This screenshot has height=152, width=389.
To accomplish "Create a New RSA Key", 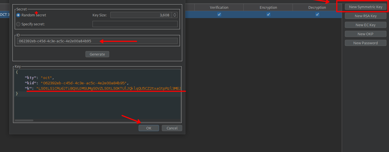I will coord(366,16).
